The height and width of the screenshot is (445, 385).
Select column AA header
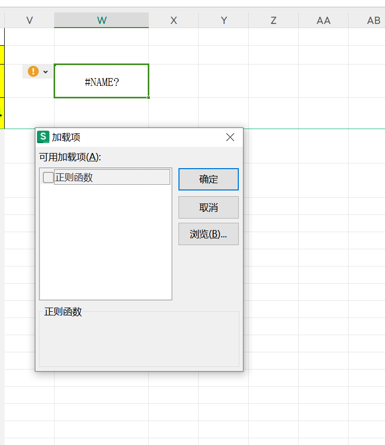point(324,20)
